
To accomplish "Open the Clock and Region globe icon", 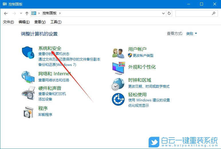I will (118, 84).
